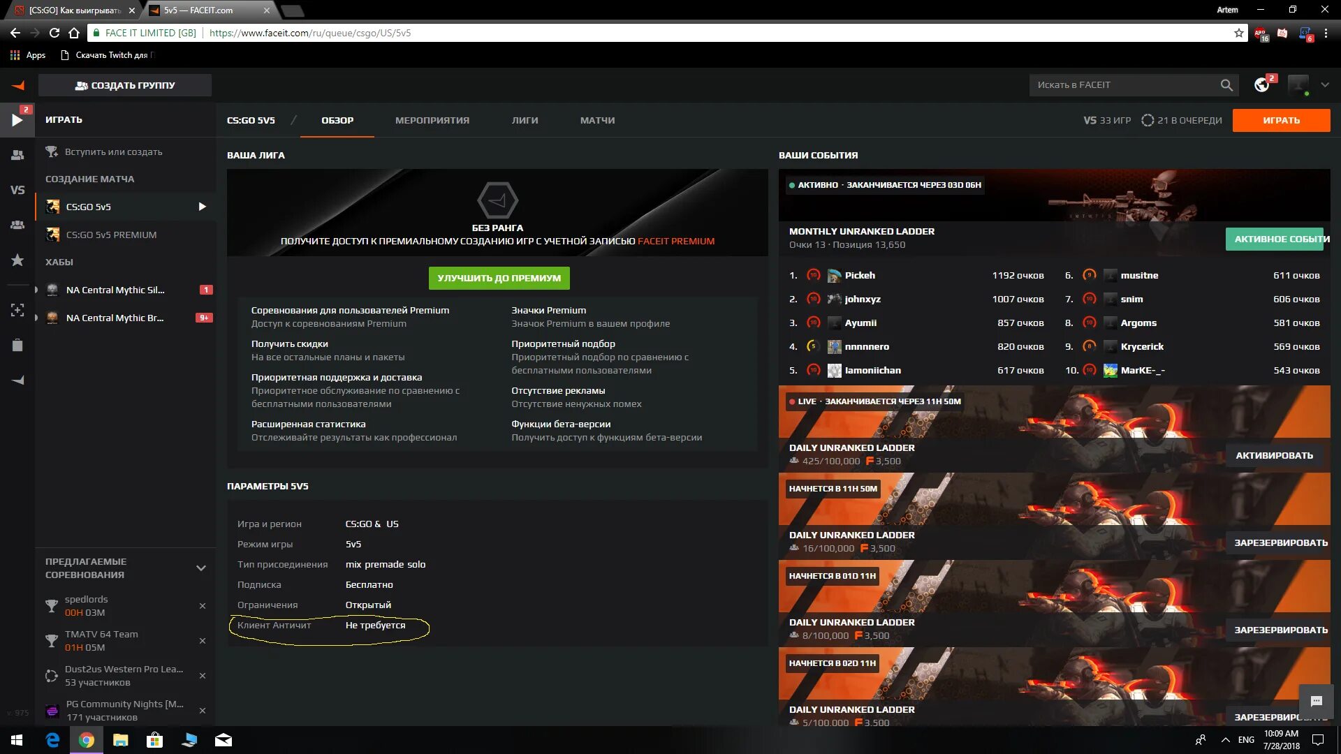Click the CS:GO 5v5 PREMIUM game icon
Screen dimensions: 1341x754
52,235
